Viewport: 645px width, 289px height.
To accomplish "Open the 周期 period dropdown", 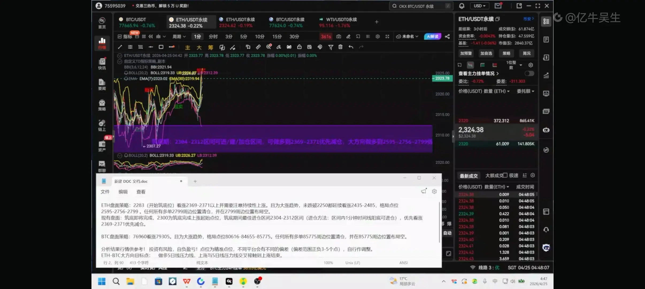I will (179, 36).
